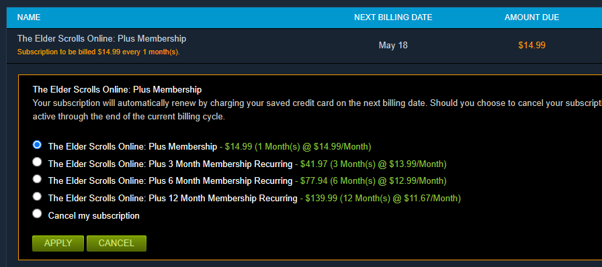Click the 'Cancel my subscription' label text

pyautogui.click(x=93, y=215)
